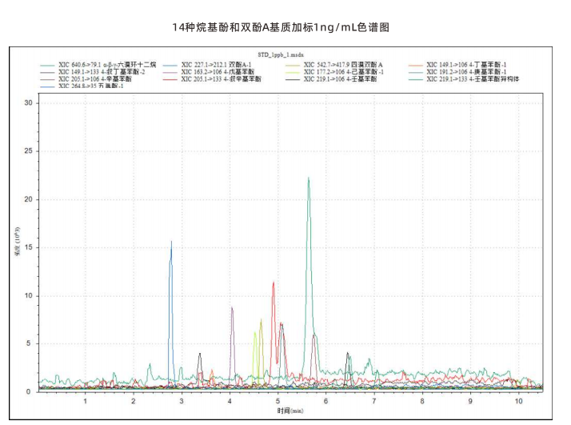Select legend entry XIC 191.2->106 4-庚基苯酚-1

click(x=457, y=72)
